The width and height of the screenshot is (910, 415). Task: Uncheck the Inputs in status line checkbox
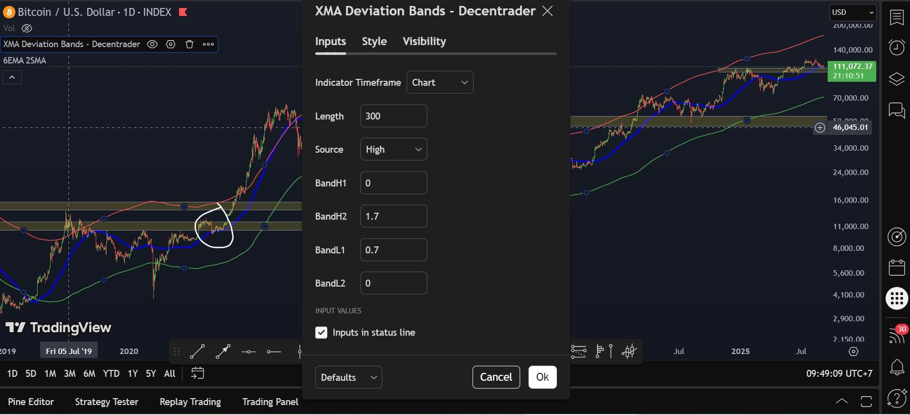coord(321,333)
